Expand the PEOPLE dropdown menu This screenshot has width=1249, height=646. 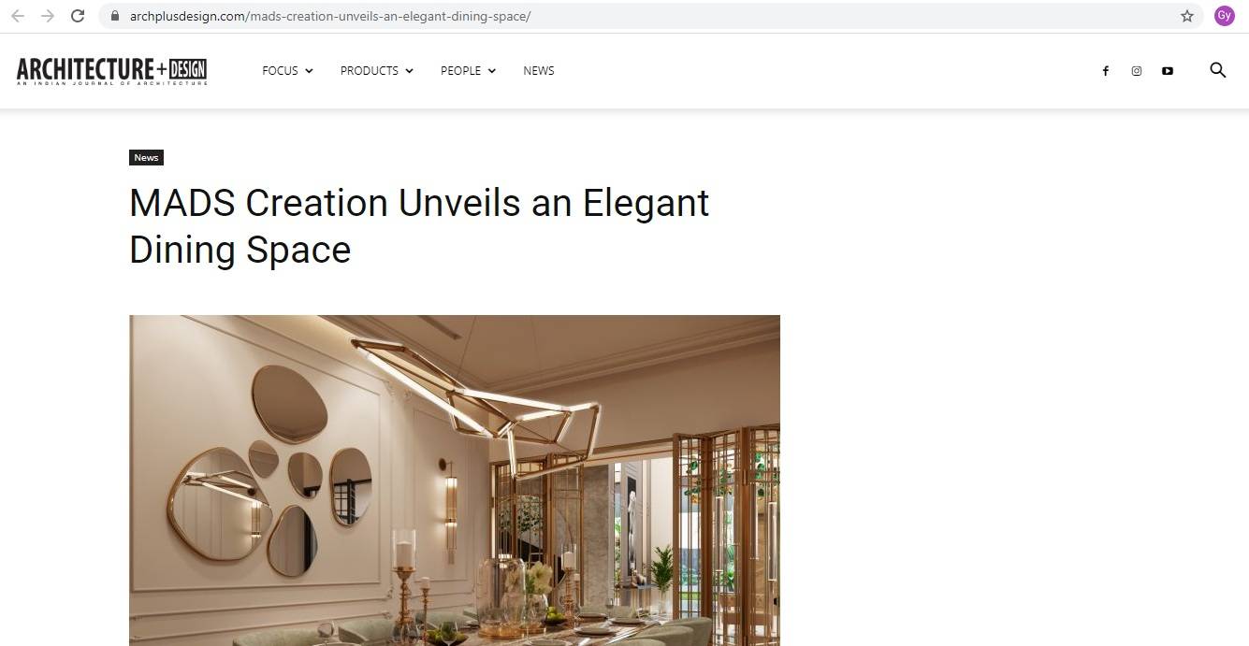(468, 71)
